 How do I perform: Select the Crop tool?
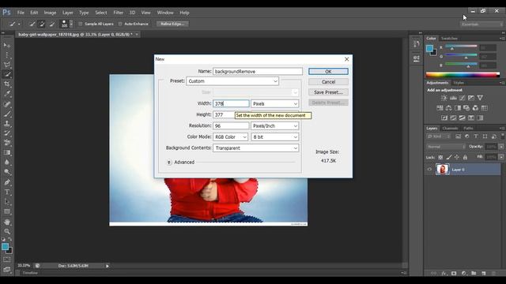coord(7,84)
